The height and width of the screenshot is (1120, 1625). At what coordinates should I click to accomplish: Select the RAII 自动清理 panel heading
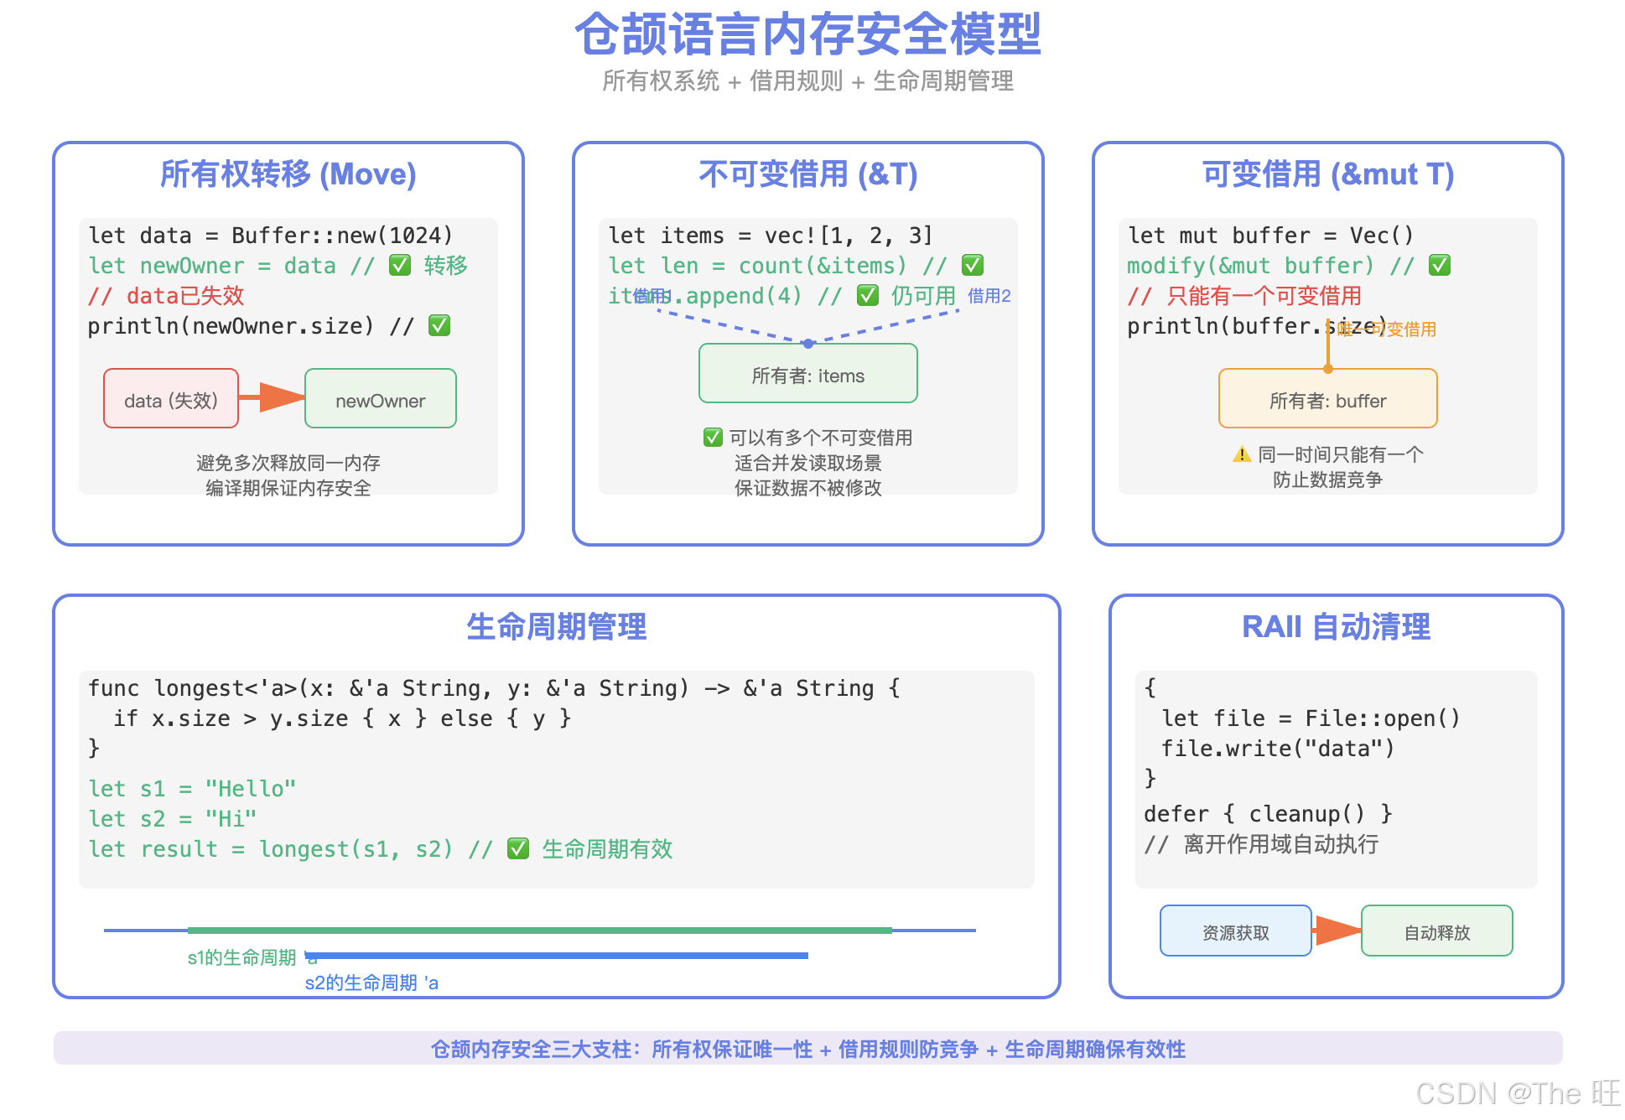tap(1335, 627)
